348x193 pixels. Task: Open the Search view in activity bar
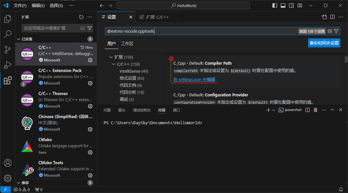(x=8, y=34)
